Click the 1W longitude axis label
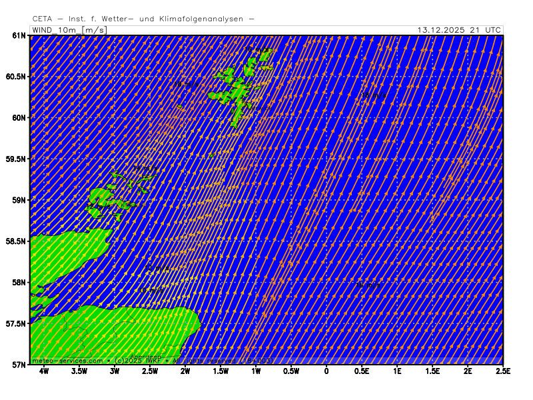533x400 pixels. pyautogui.click(x=256, y=371)
